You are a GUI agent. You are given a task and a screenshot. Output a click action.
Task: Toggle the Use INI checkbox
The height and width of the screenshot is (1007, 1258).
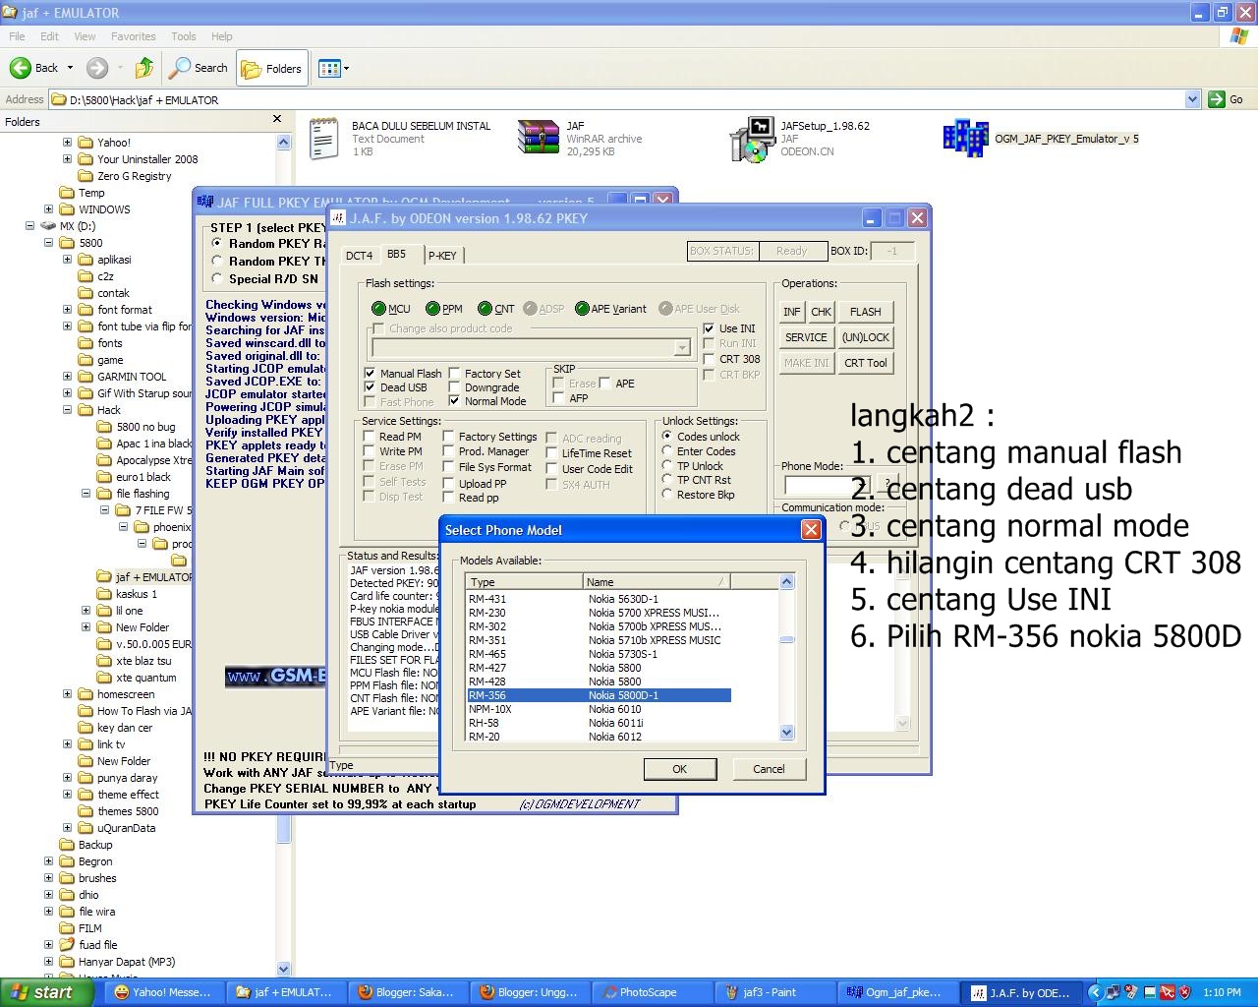click(709, 328)
